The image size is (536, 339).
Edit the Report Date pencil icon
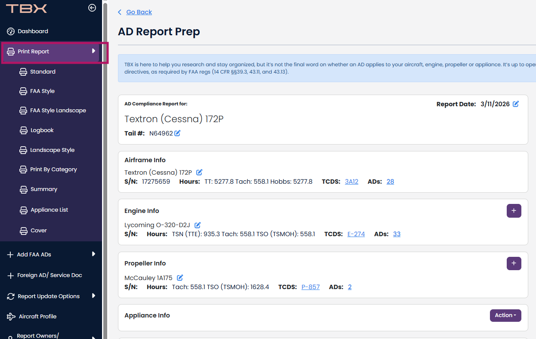tap(516, 104)
